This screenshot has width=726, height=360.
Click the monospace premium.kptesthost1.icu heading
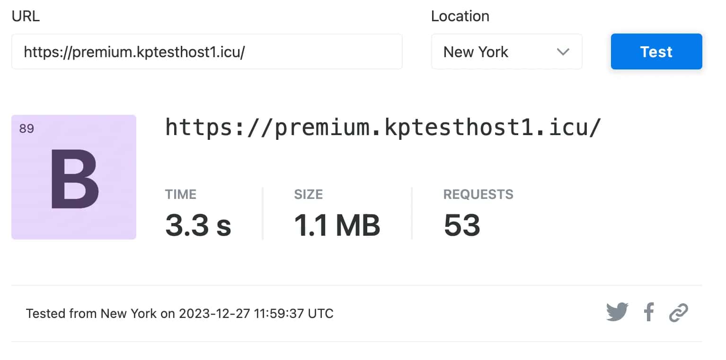click(383, 128)
